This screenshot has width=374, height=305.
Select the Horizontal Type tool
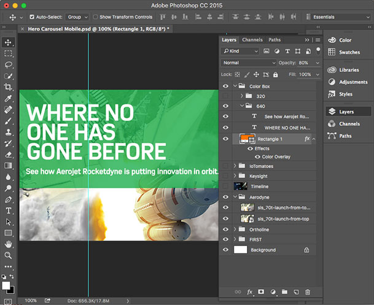tap(9, 210)
